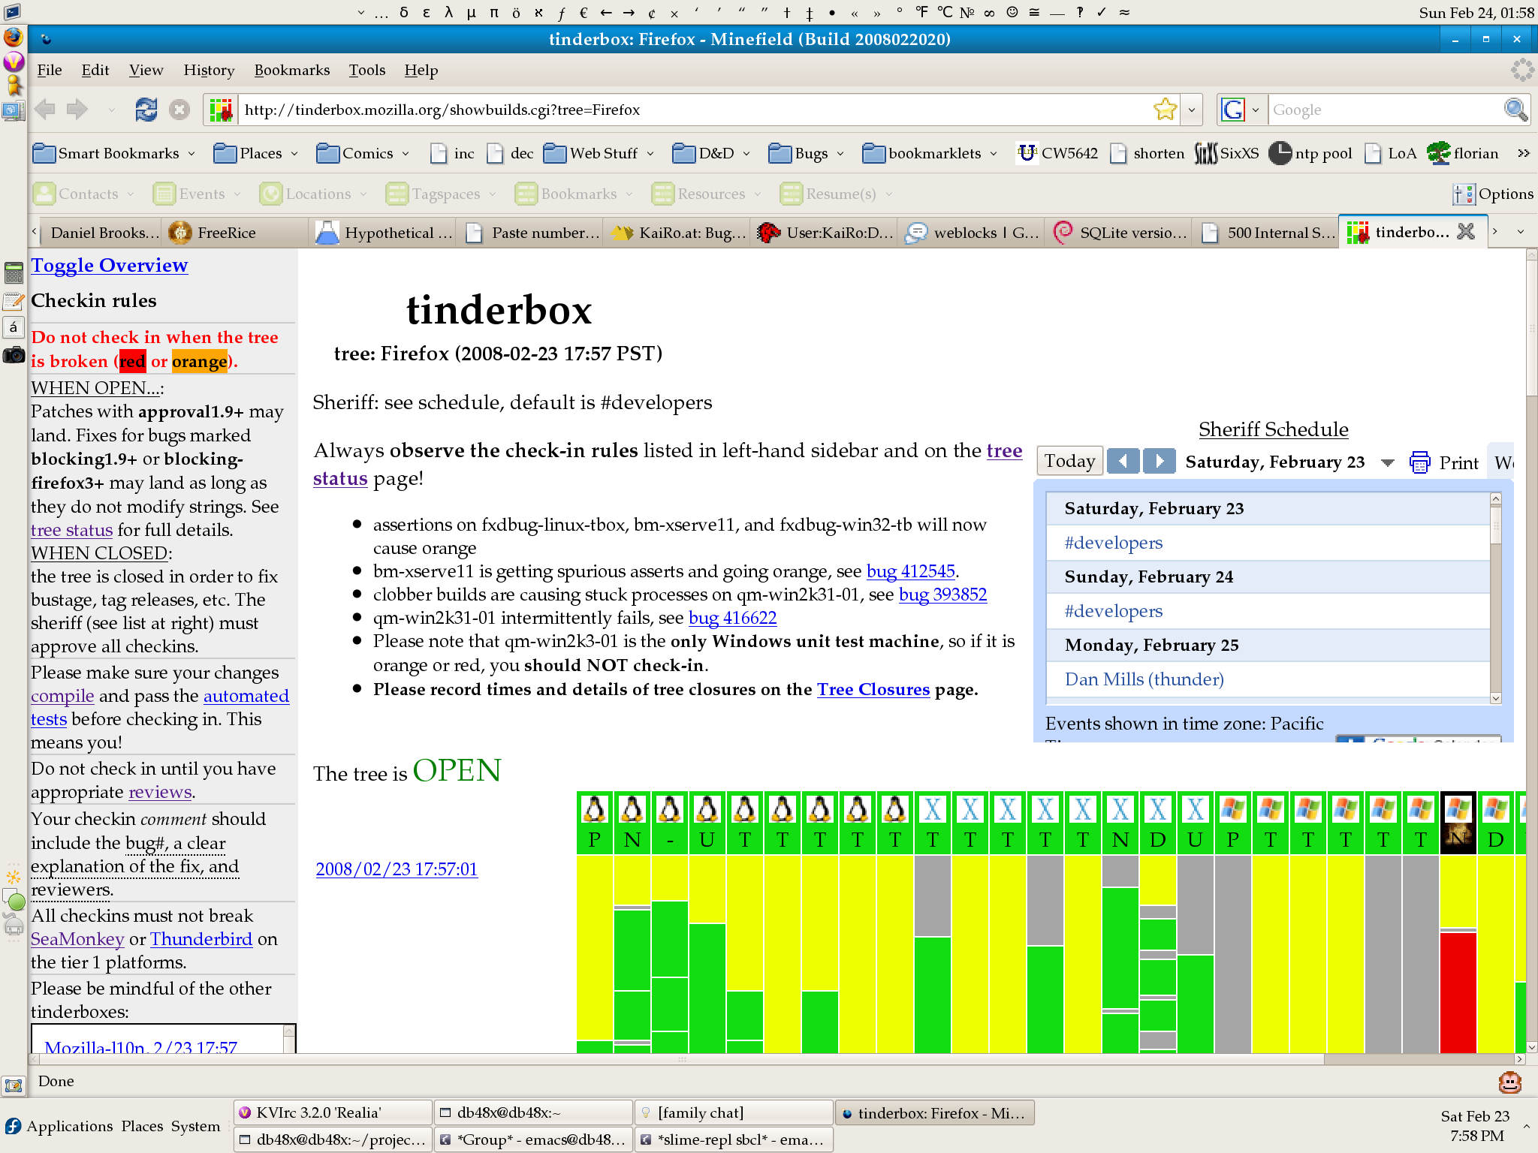Go to previous day in calendar
Image resolution: width=1538 pixels, height=1153 pixels.
tap(1123, 461)
